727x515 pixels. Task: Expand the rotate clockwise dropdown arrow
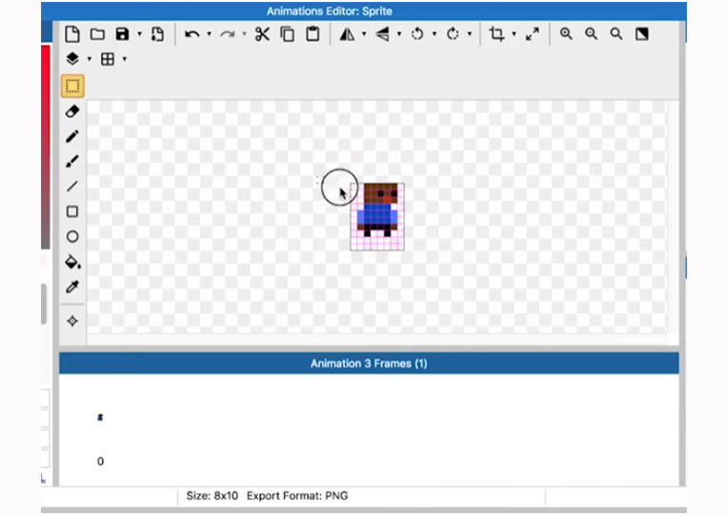[x=470, y=34]
